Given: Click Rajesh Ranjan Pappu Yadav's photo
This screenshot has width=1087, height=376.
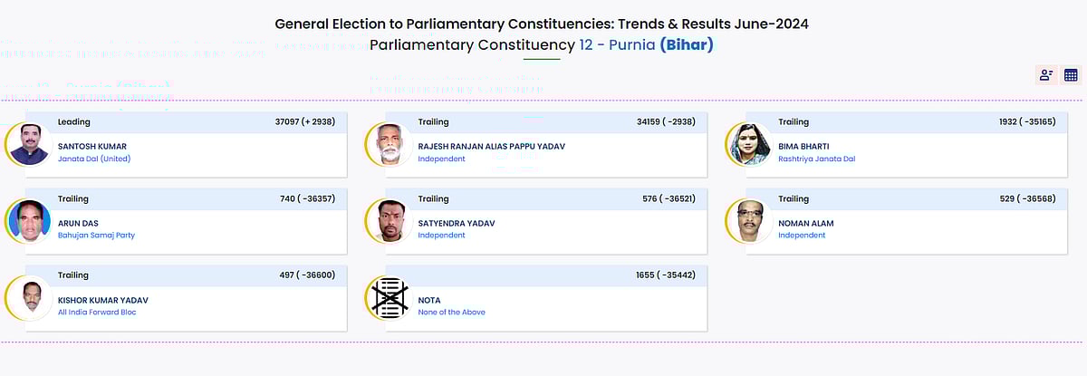Looking at the screenshot, I should (x=390, y=145).
